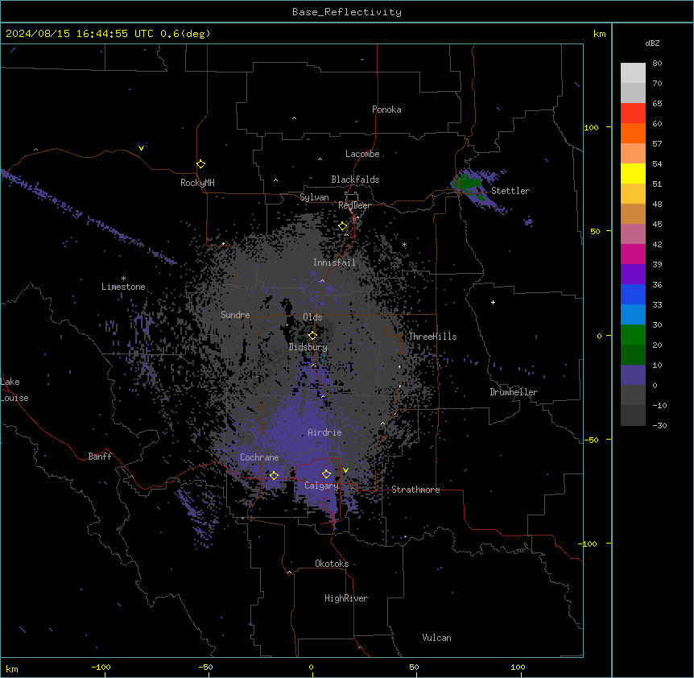Viewport: 694px width, 678px height.
Task: Click the km unit label at bottom left
Action: click(12, 668)
